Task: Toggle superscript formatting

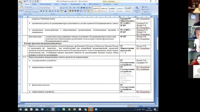Action: click(x=55, y=11)
